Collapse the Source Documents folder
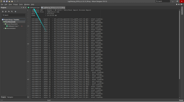The height and width of the screenshot is (102, 184). (4, 24)
